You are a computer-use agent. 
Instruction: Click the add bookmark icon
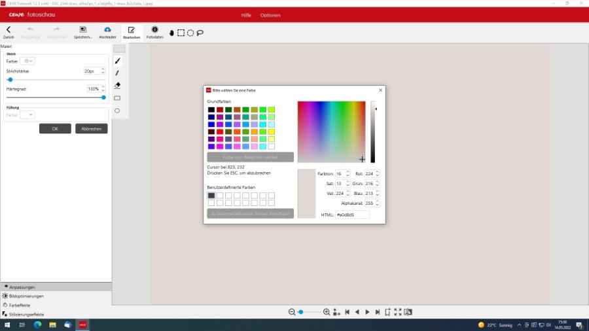point(387,312)
